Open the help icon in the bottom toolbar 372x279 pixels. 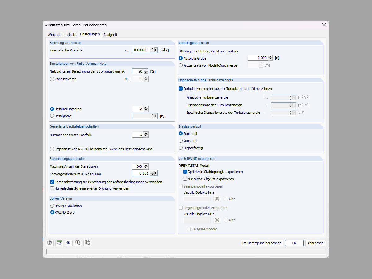[50, 243]
